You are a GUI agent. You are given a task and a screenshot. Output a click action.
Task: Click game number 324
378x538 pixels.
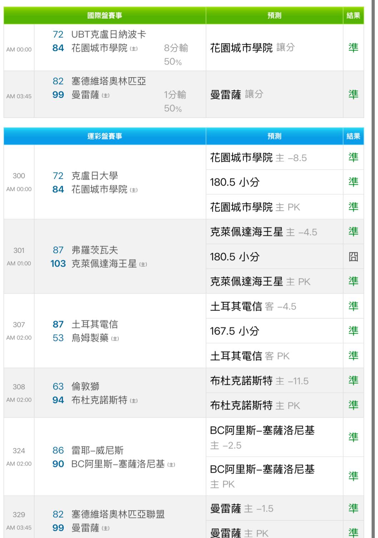pos(19,451)
